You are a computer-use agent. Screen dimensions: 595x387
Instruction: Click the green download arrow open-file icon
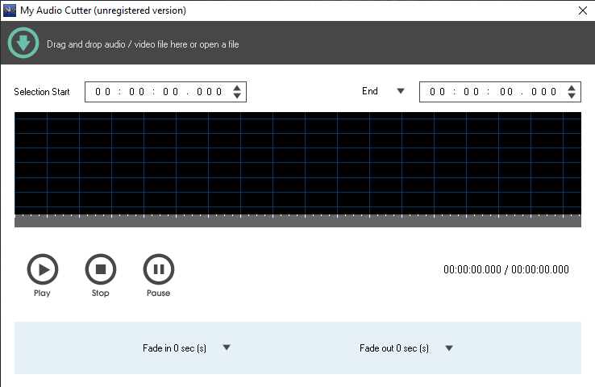[23, 43]
